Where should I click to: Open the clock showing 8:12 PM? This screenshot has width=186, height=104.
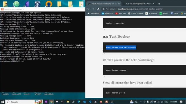174,102
